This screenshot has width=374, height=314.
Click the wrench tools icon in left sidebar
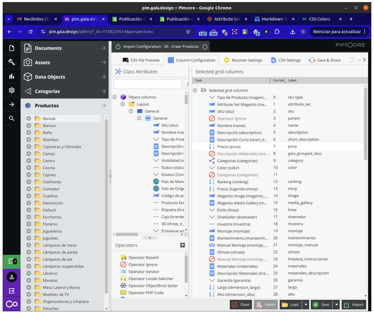point(12,62)
